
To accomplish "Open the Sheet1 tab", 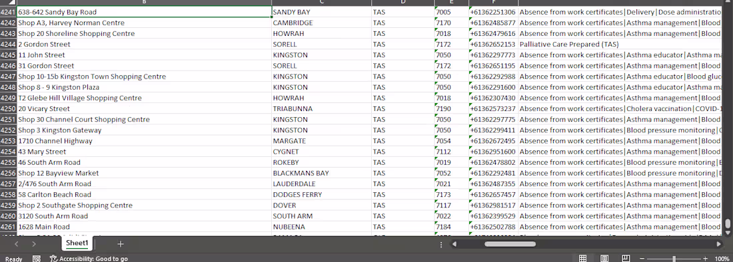I will (77, 243).
